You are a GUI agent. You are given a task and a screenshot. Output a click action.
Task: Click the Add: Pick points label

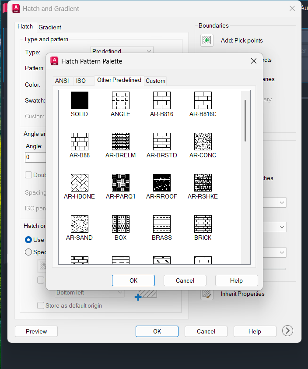point(242,40)
